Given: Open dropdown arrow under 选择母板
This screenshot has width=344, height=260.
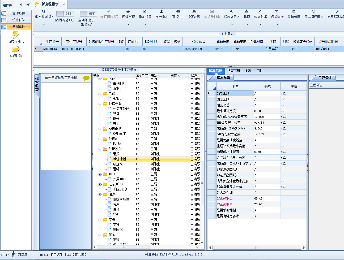Looking at the screenshot, I should (277, 24).
